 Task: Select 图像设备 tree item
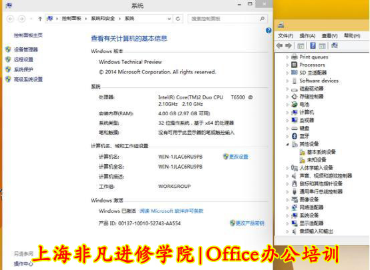(309, 199)
